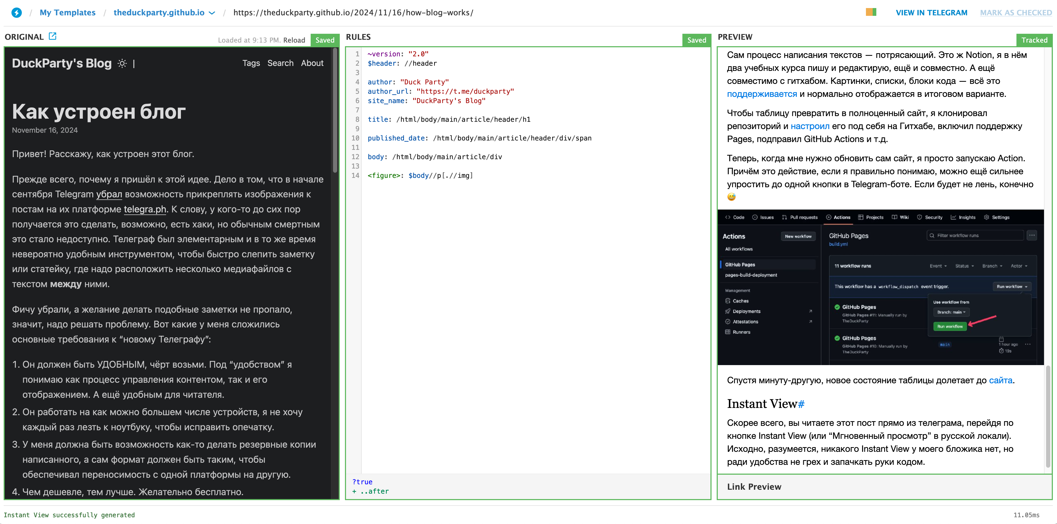Open the blog's Search menu item
The height and width of the screenshot is (524, 1057).
[x=280, y=63]
